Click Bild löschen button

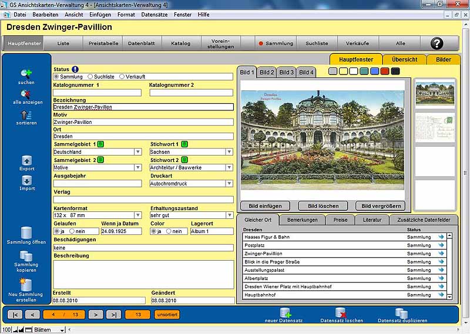pyautogui.click(x=323, y=206)
